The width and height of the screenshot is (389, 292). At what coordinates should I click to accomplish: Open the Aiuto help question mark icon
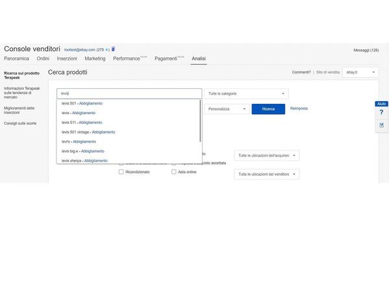click(x=381, y=112)
